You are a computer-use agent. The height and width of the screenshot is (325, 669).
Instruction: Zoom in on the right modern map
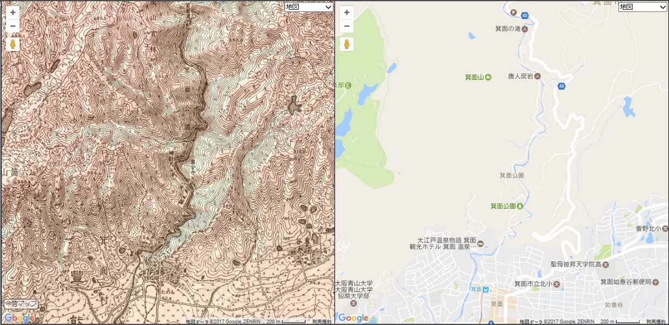coord(346,12)
